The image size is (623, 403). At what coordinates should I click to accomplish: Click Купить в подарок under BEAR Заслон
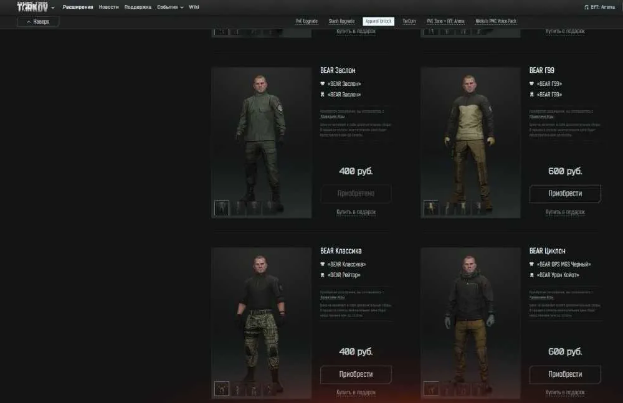356,212
